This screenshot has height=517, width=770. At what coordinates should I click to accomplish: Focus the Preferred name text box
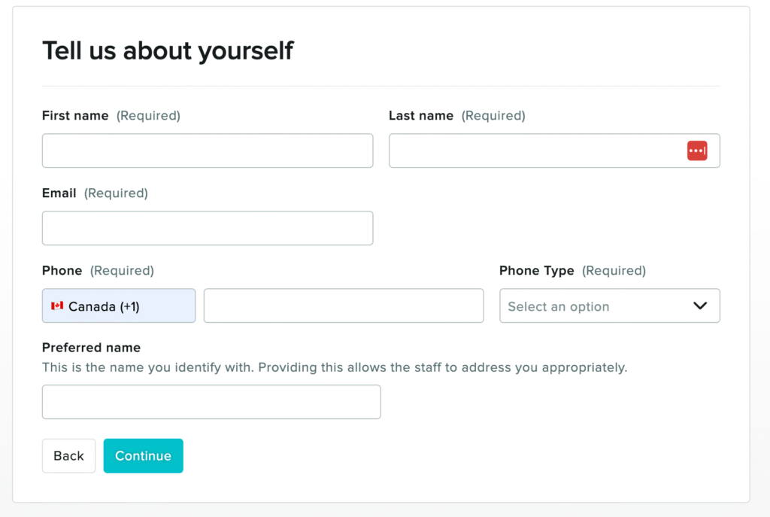click(211, 402)
